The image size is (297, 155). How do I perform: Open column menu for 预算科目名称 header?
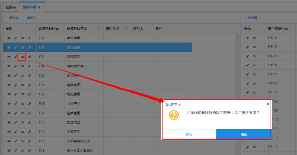99,29
